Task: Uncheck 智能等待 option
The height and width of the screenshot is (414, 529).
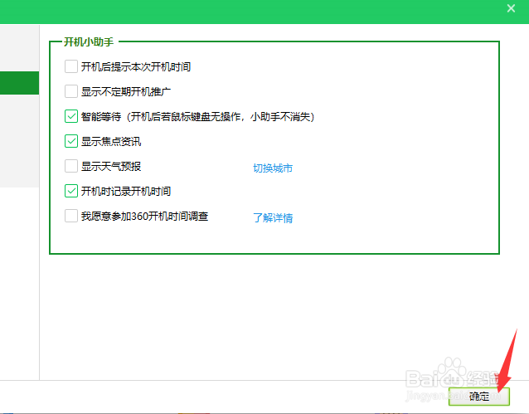Action: click(x=71, y=116)
